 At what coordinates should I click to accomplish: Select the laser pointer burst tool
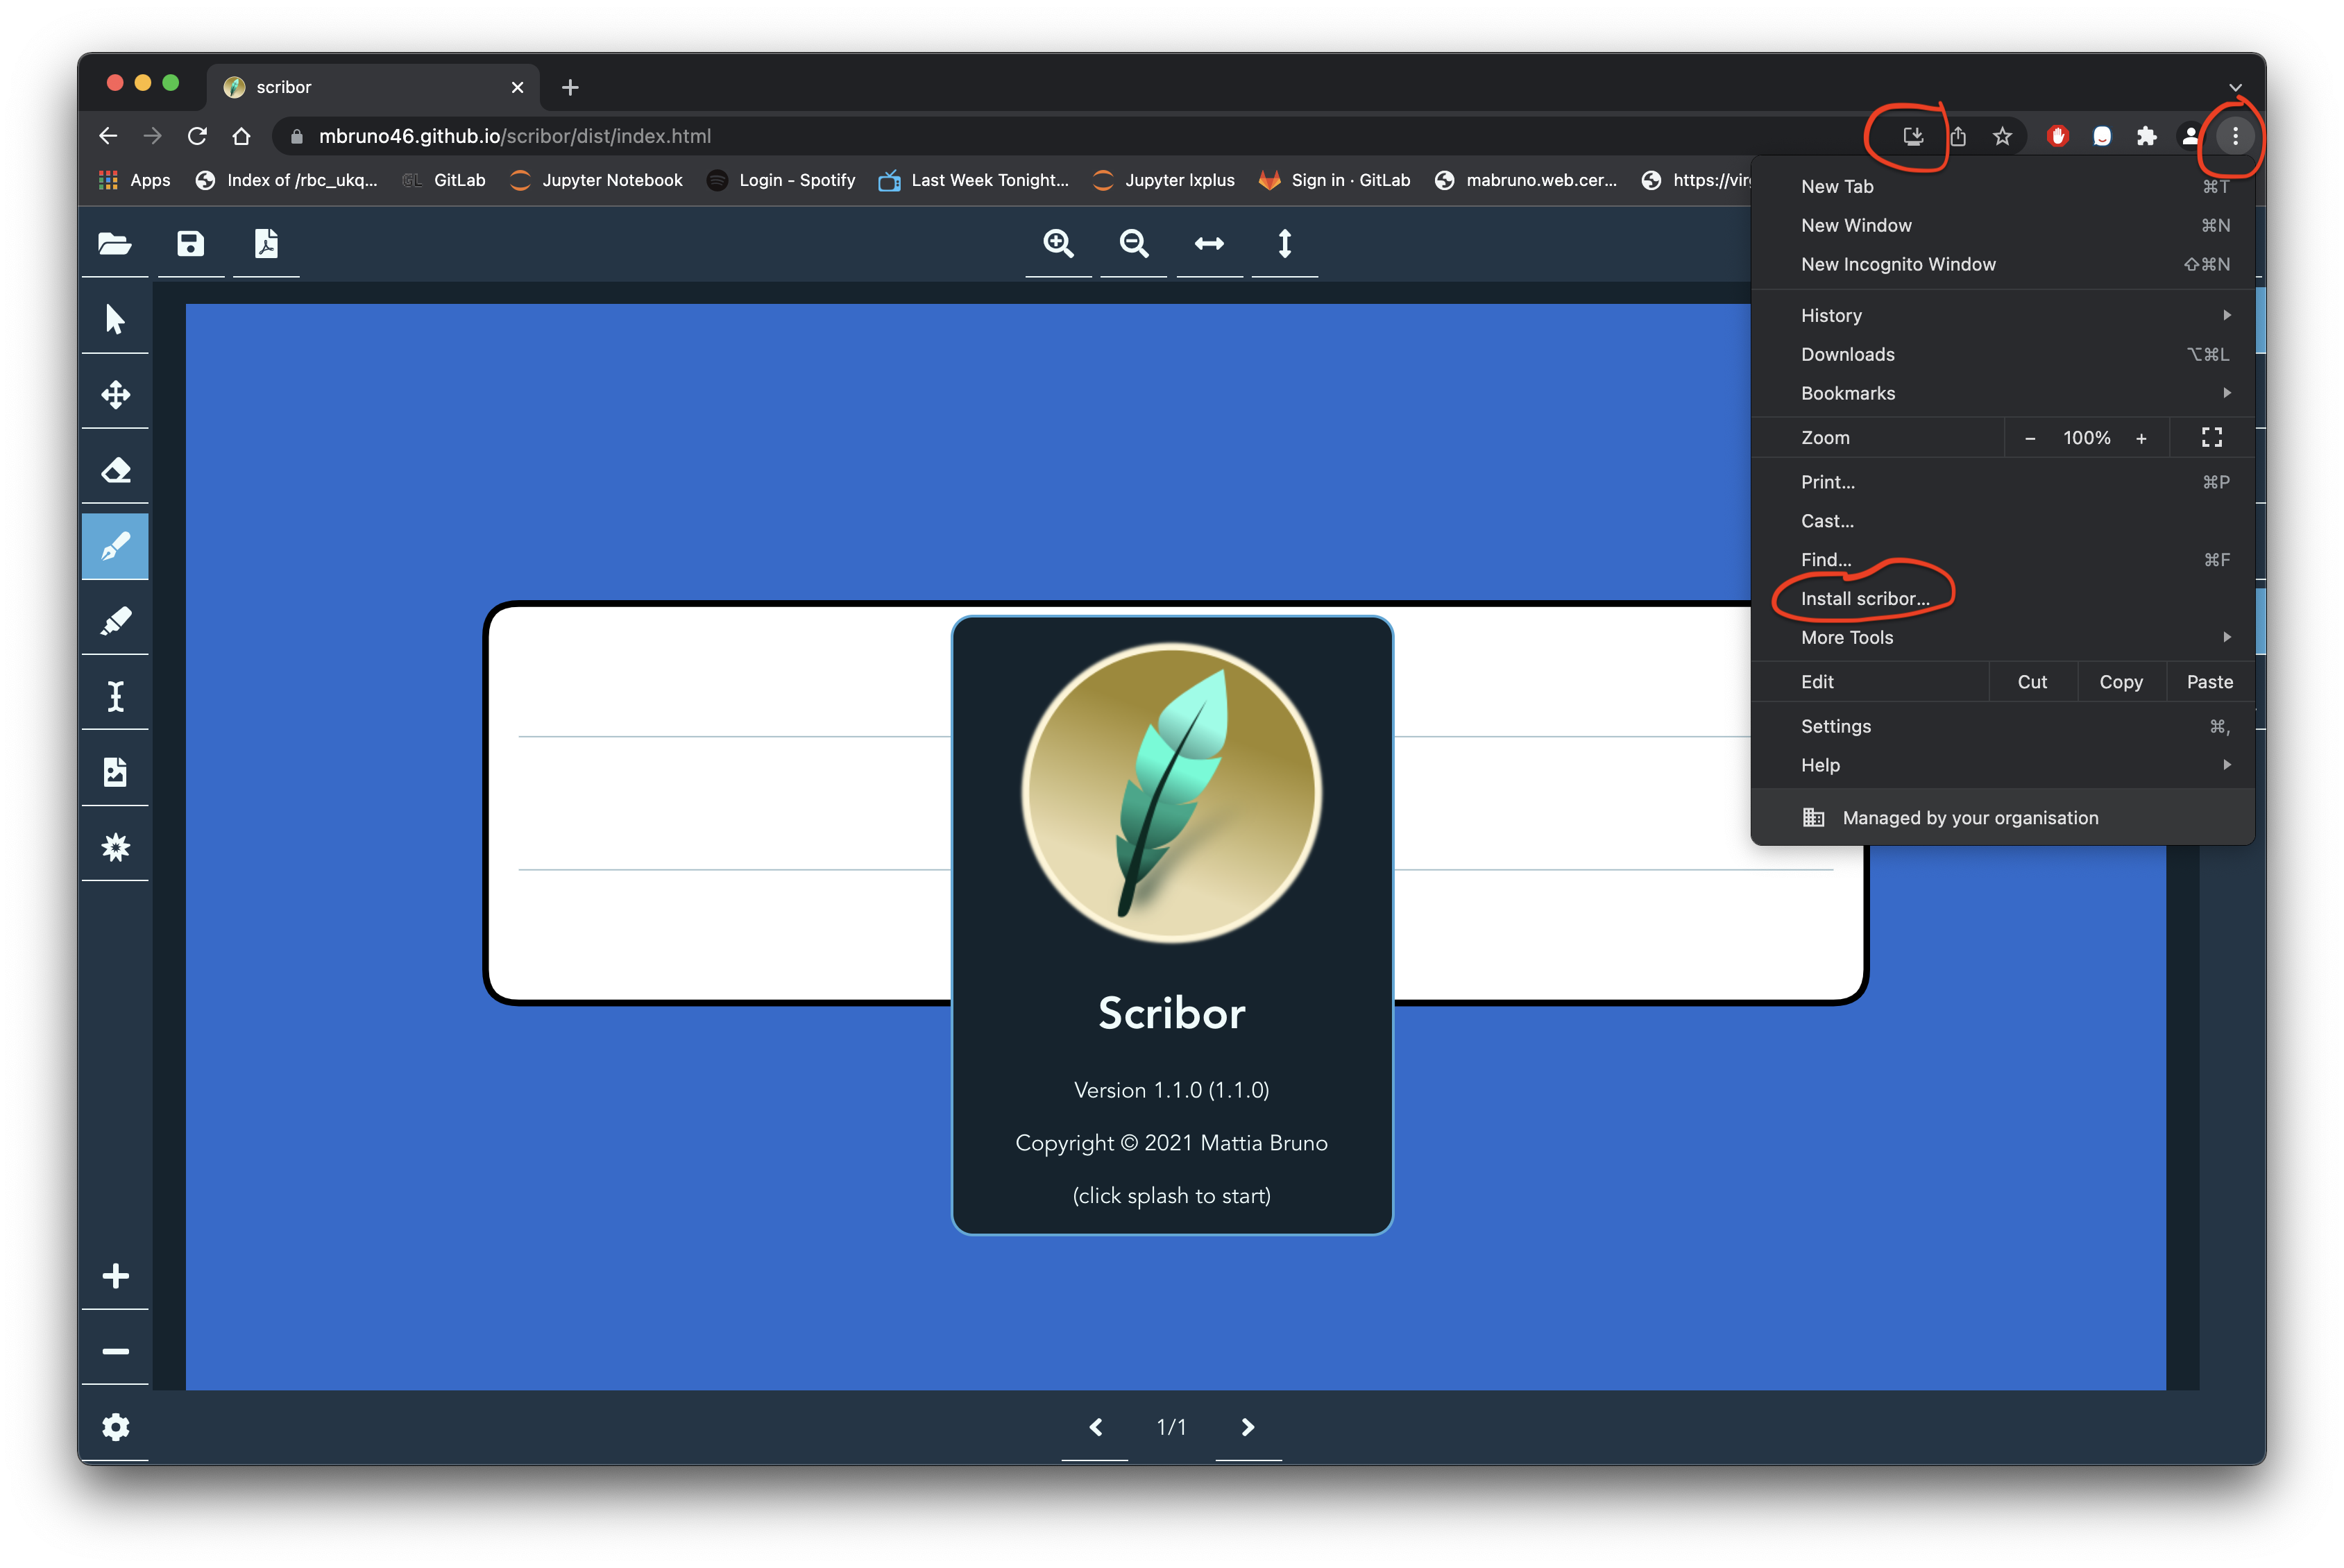[115, 847]
